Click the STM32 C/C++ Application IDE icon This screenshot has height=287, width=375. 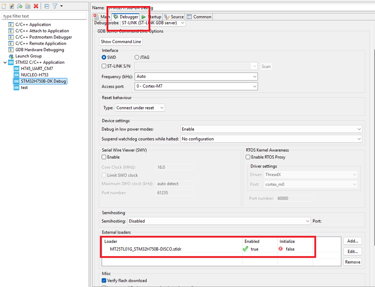(11, 62)
